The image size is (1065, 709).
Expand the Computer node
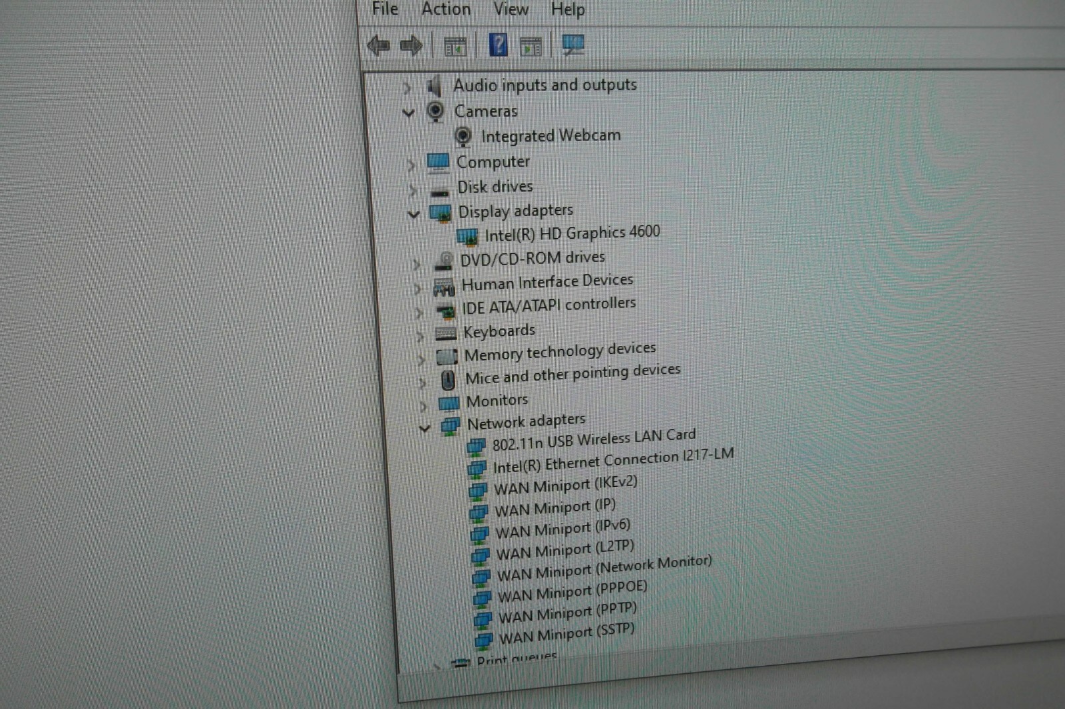click(411, 164)
